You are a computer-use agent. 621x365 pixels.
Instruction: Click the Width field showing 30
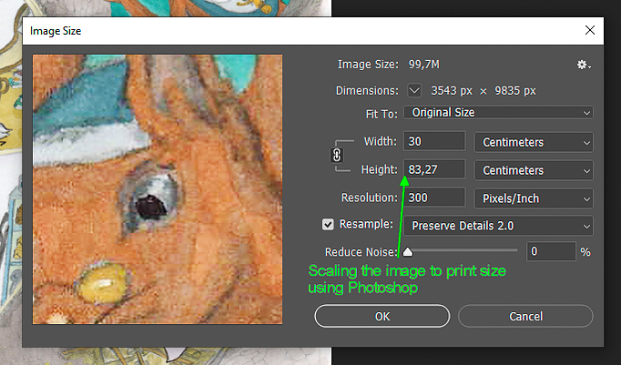click(434, 141)
